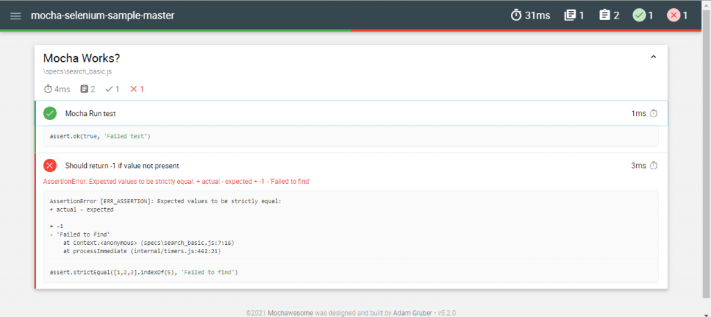
Task: Click the total tests clipboard icon in header
Action: (604, 15)
